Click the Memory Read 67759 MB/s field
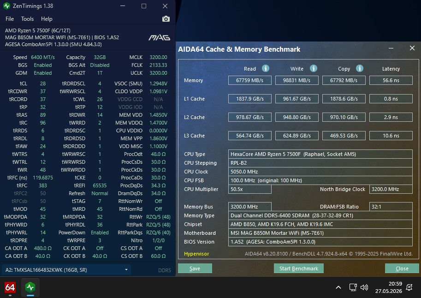Viewport: 421px width, 298px height. point(250,80)
